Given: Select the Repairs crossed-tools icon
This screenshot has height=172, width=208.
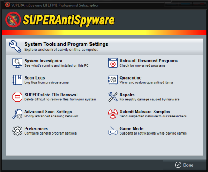Looking at the screenshot, I should [113, 97].
